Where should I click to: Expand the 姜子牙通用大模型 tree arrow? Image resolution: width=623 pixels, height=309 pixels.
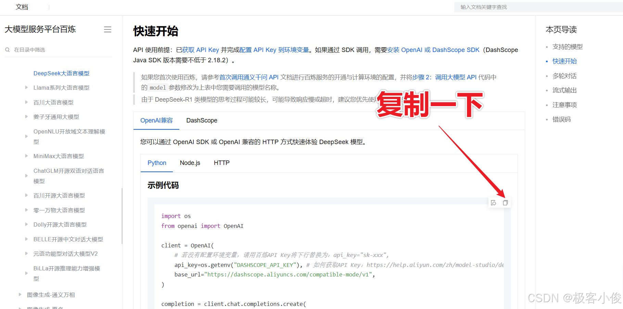(x=26, y=117)
